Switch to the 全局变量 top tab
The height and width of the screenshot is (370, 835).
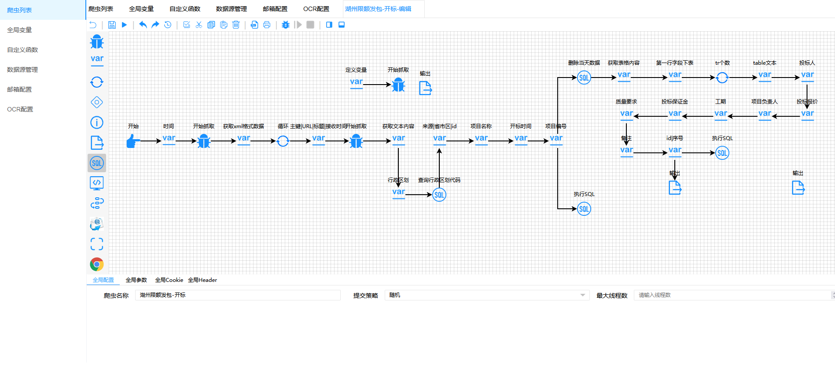point(141,9)
